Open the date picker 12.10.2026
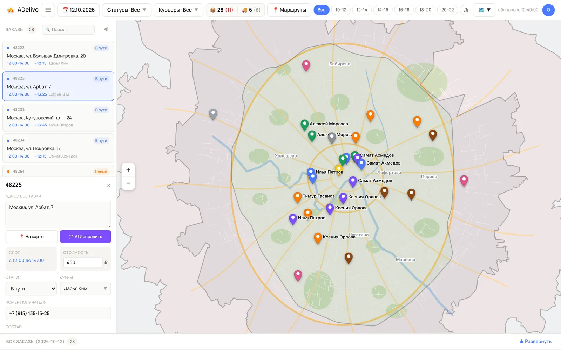The image size is (561, 350). point(79,10)
